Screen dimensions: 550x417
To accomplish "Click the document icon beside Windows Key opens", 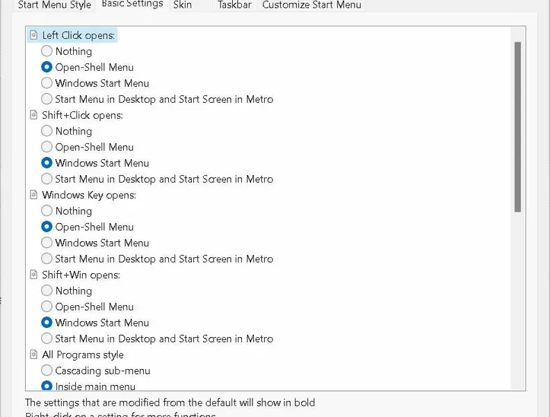I will pyautogui.click(x=33, y=195).
